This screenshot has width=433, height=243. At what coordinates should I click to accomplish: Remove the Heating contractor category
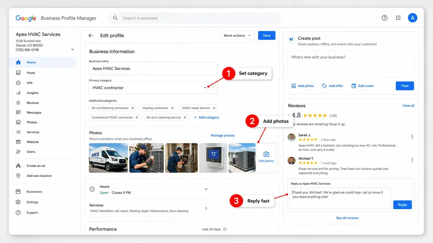tap(172, 108)
